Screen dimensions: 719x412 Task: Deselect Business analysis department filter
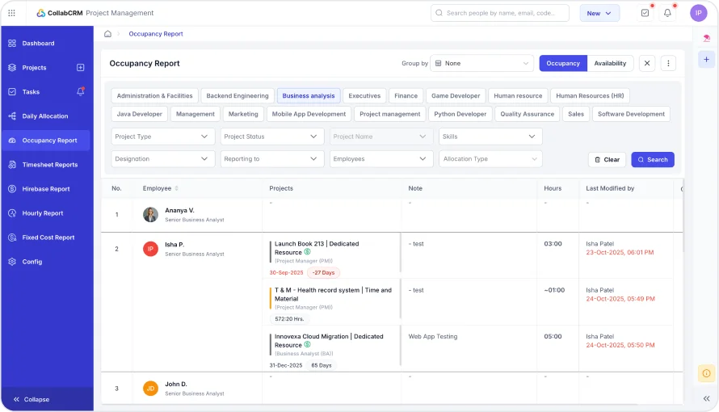click(x=308, y=96)
